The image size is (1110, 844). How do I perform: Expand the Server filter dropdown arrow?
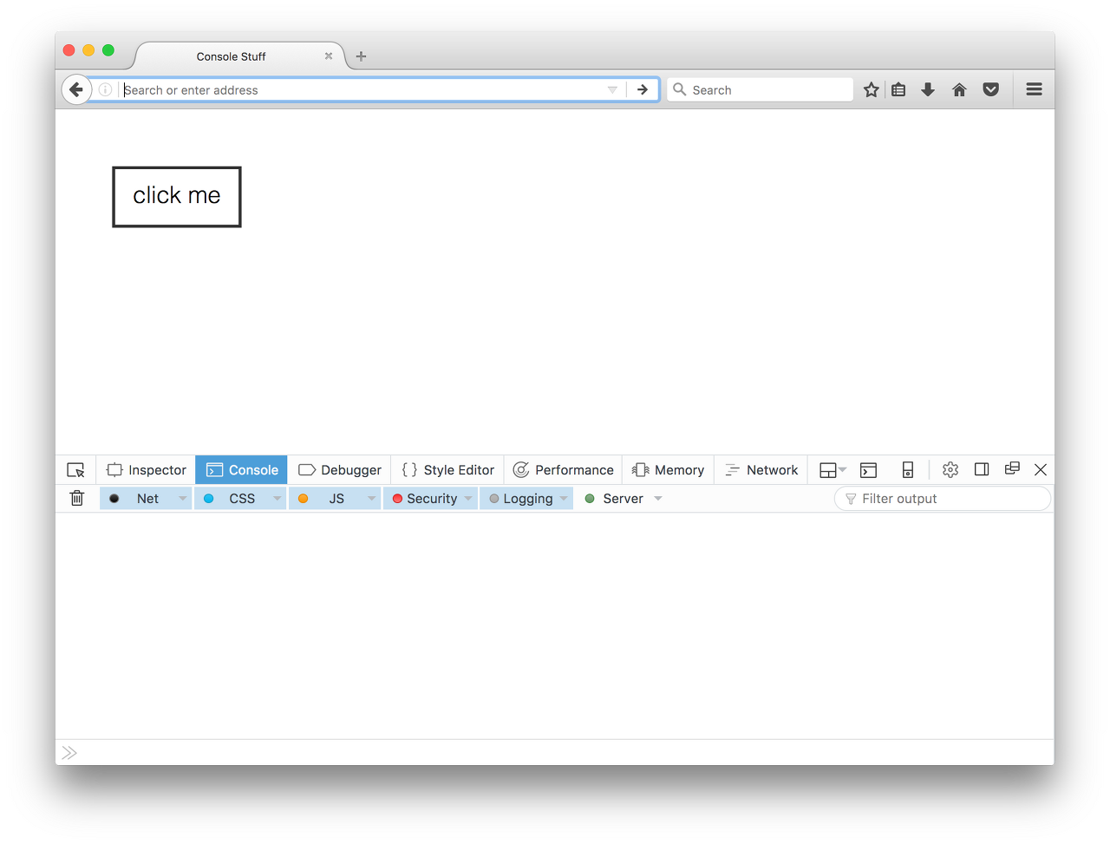coord(658,499)
